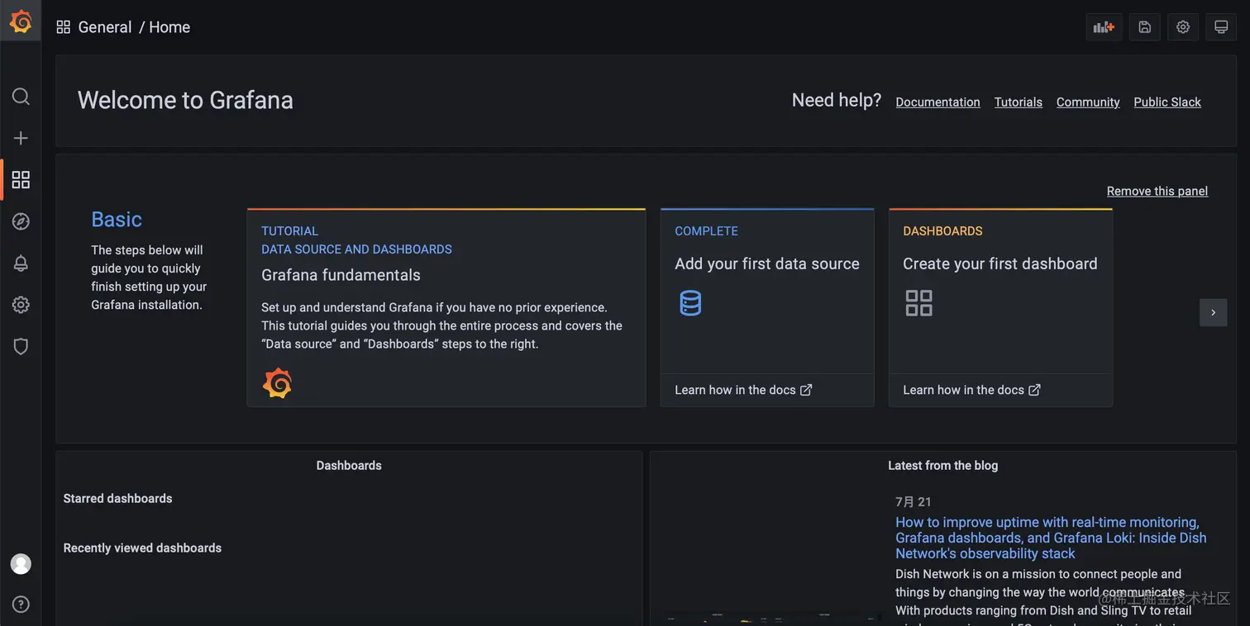Open the Dashboards four-squares sidebar icon
Image resolution: width=1250 pixels, height=626 pixels.
point(21,179)
